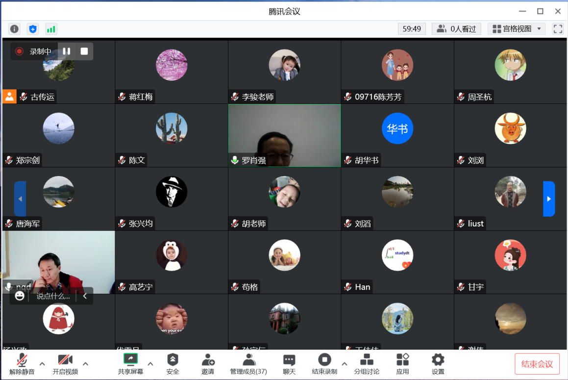Open the 安全 security button
The image size is (568, 380).
click(173, 364)
